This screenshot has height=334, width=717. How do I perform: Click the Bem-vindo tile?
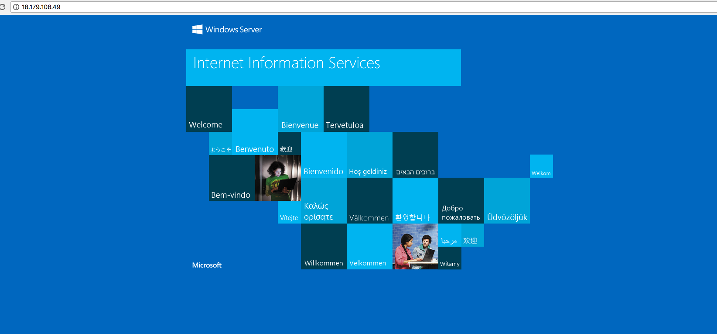point(232,178)
